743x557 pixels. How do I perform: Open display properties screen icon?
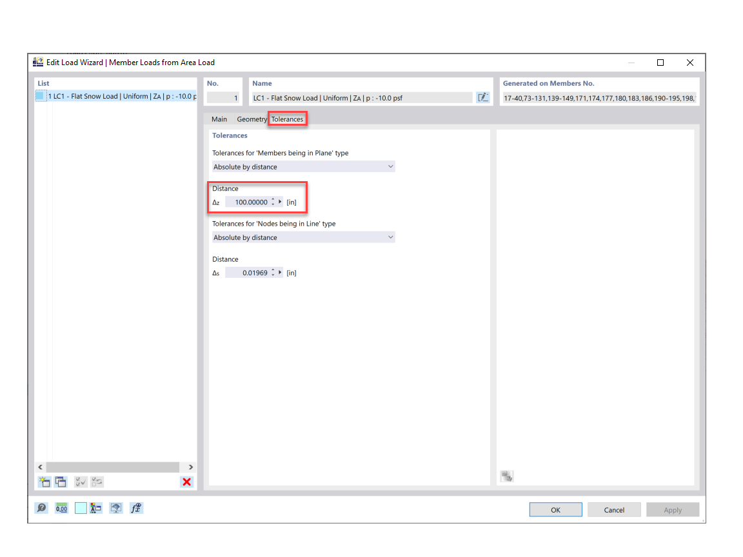[117, 508]
